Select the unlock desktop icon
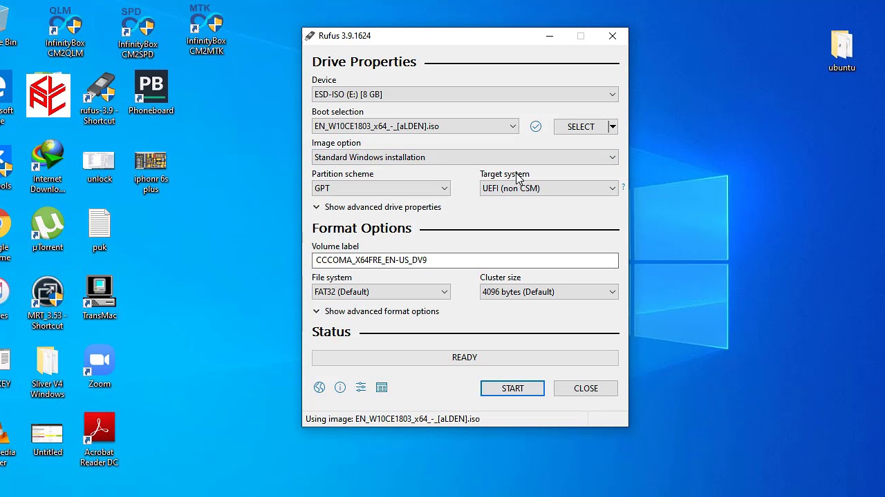 tap(100, 167)
